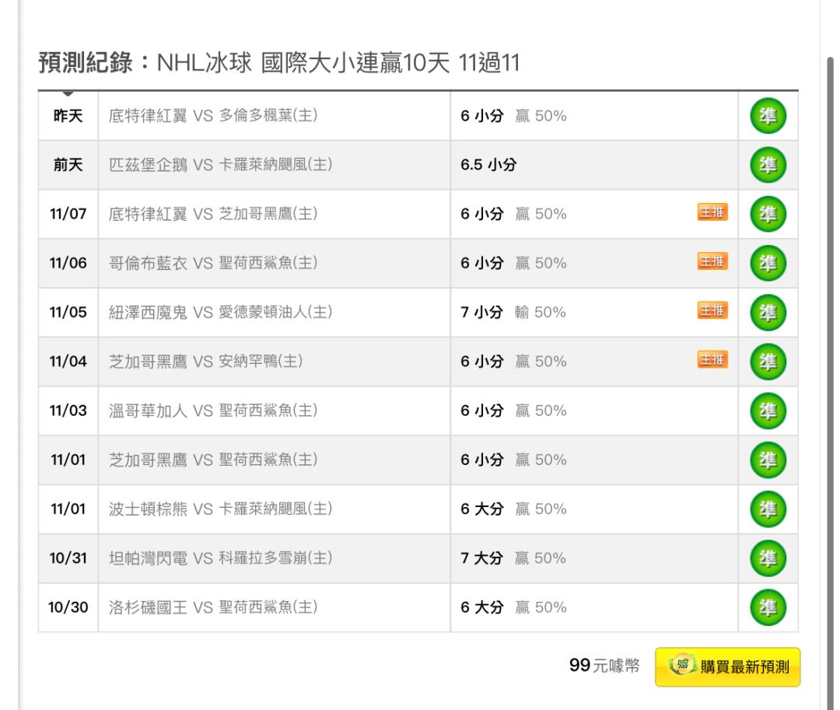
Task: Click the 7 大分 贏 50% prediction
Action: (x=513, y=558)
